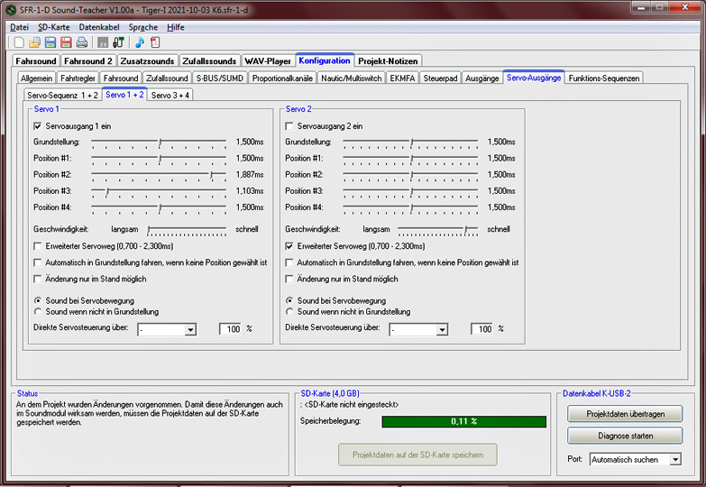Click Servo 1 Position #3 slider handle
The height and width of the screenshot is (487, 706).
(x=107, y=191)
